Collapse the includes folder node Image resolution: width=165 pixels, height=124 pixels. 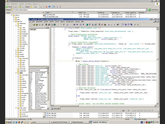point(16,56)
